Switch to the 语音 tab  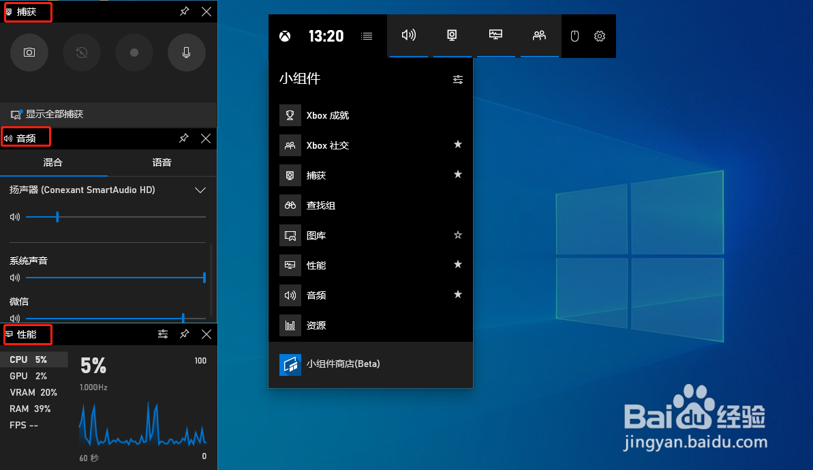(162, 163)
